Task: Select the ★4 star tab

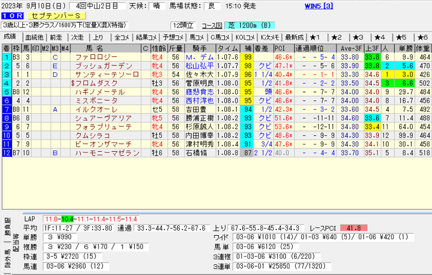Action: point(380,37)
